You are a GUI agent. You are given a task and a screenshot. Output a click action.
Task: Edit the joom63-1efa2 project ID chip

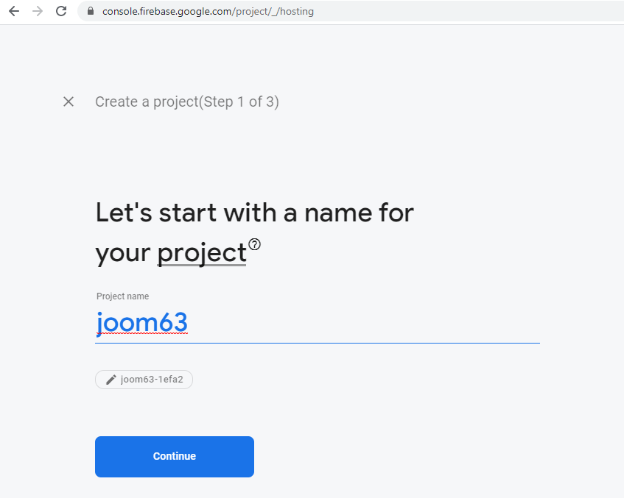point(151,380)
